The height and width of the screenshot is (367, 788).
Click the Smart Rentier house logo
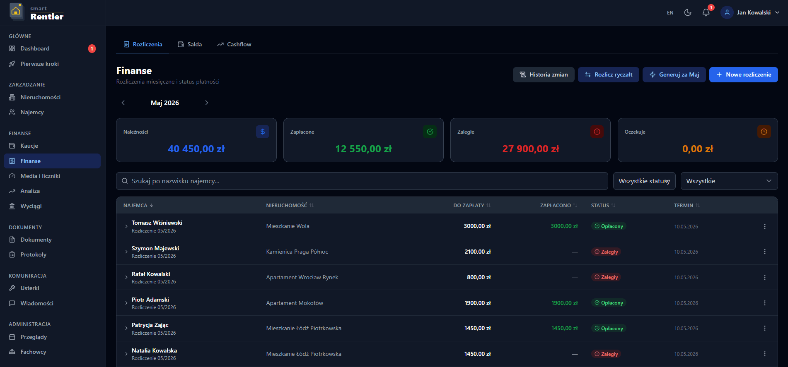coord(16,12)
